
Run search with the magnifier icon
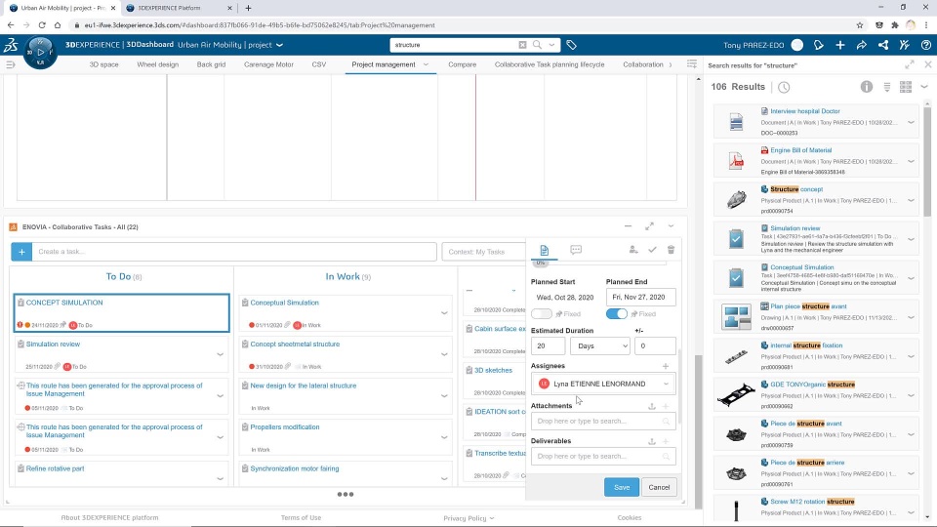tap(537, 45)
